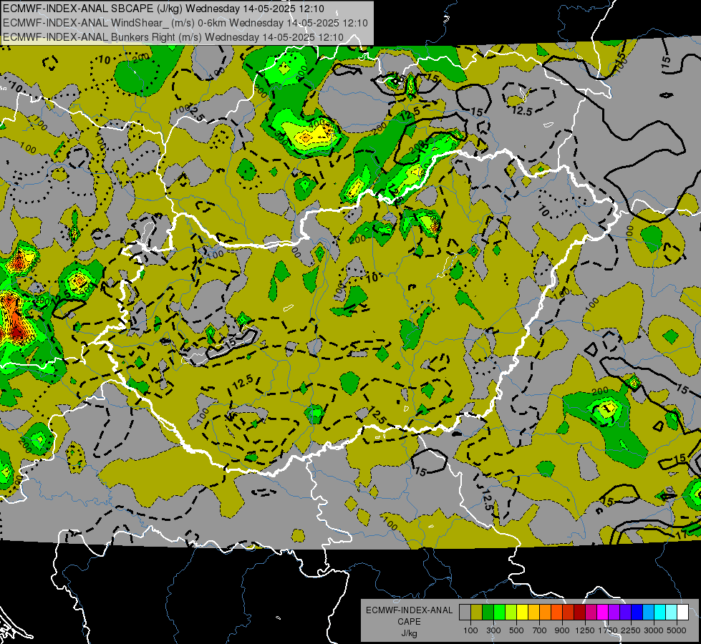Viewport: 701px width, 644px height.
Task: Select the dark green legend swatch
Action: click(x=488, y=612)
